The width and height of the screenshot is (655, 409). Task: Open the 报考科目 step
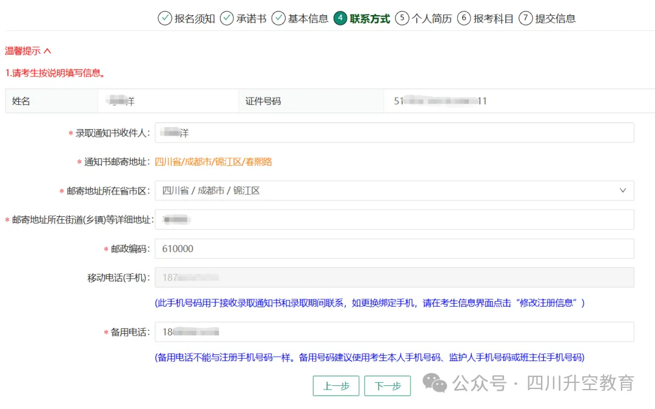[494, 19]
